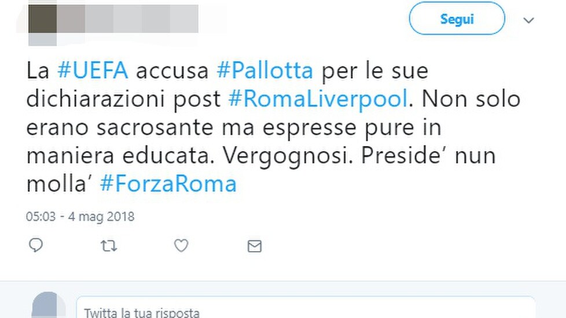This screenshot has width=566, height=318.
Task: Click the word Vergognosi in the tweet
Action: point(287,156)
